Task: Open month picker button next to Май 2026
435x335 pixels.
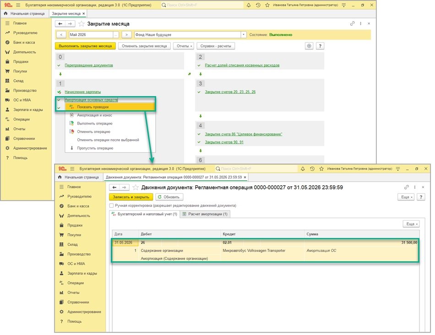Action: click(x=116, y=35)
